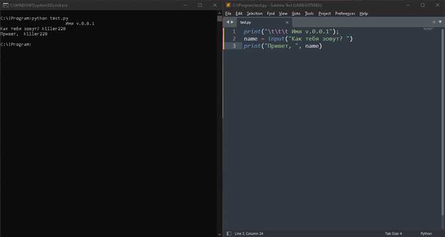
Task: Click the cmd window scroll down arrow
Action: (220, 235)
